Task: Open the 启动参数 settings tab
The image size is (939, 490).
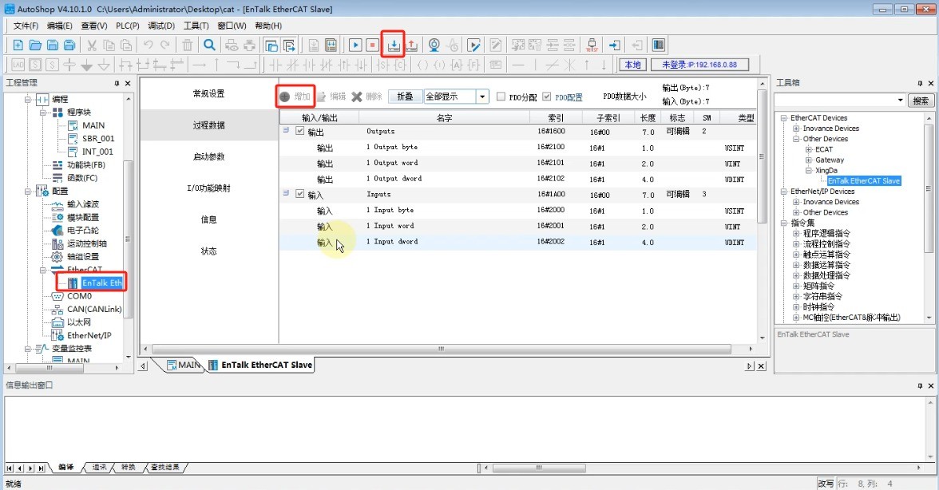Action: [x=209, y=156]
